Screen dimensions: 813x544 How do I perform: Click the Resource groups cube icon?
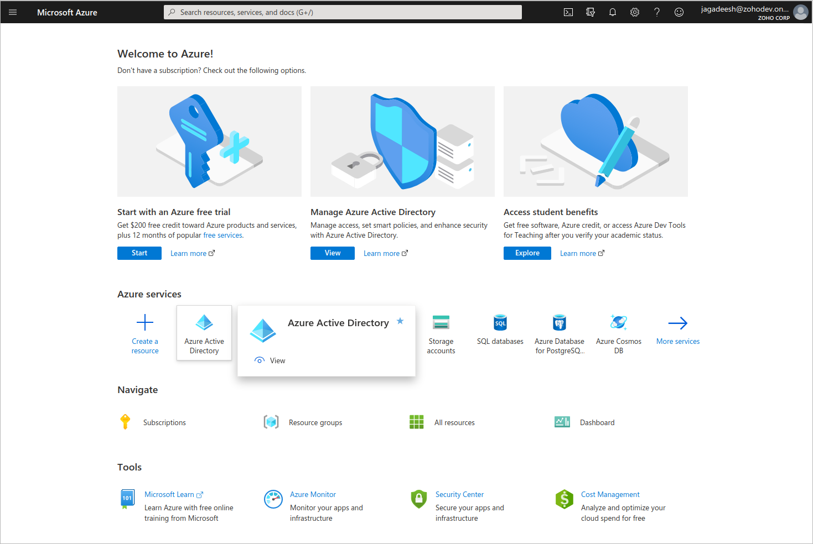point(271,422)
